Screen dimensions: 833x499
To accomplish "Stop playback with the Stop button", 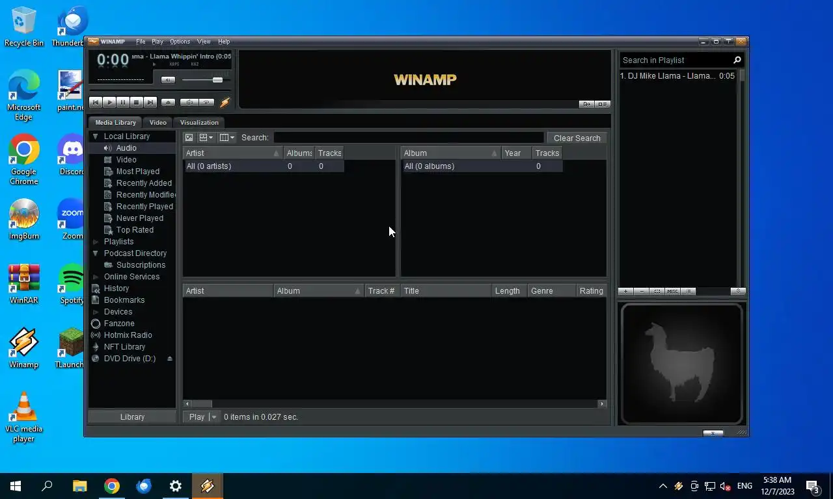I will pyautogui.click(x=137, y=102).
